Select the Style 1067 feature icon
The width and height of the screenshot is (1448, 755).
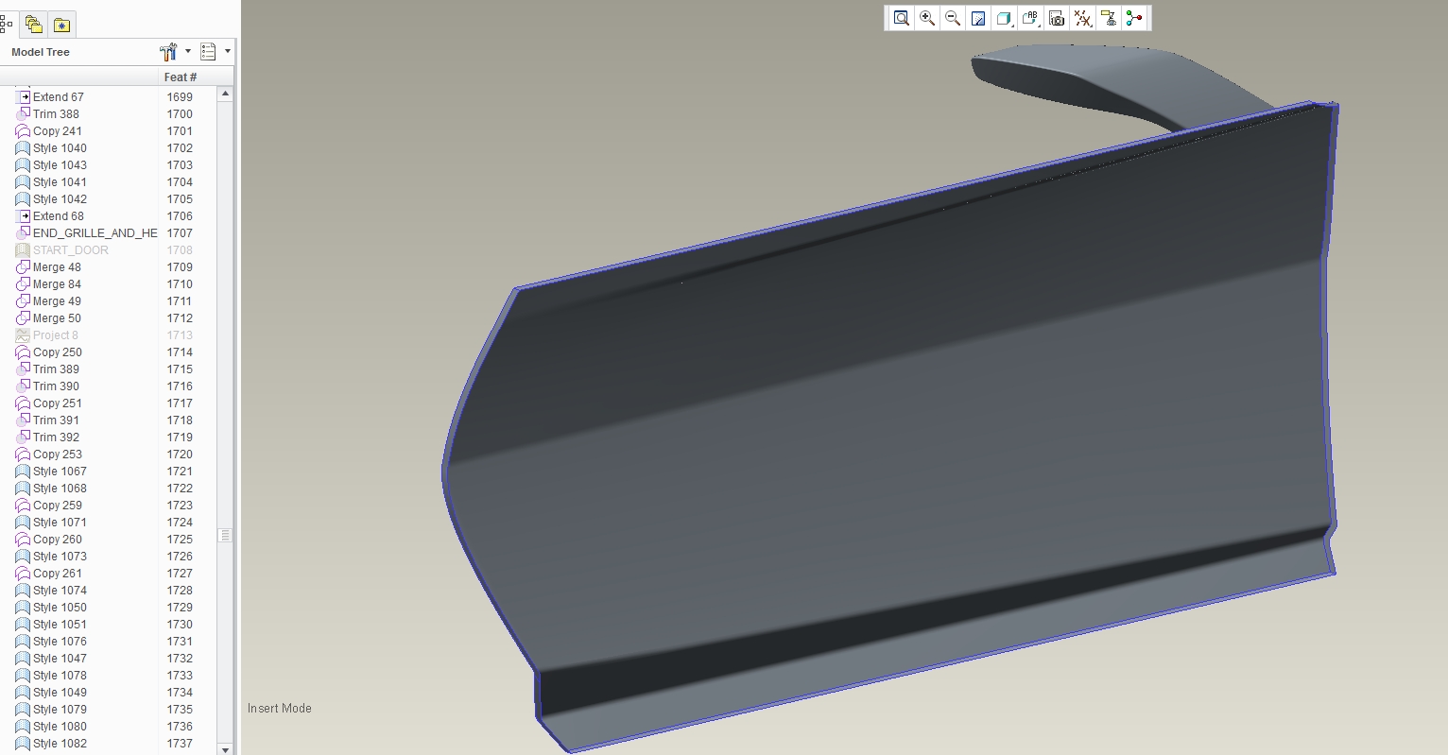click(x=24, y=472)
